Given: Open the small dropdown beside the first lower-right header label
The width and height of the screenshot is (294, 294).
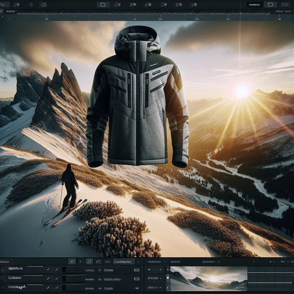Looking at the screenshot, I should click(165, 262).
